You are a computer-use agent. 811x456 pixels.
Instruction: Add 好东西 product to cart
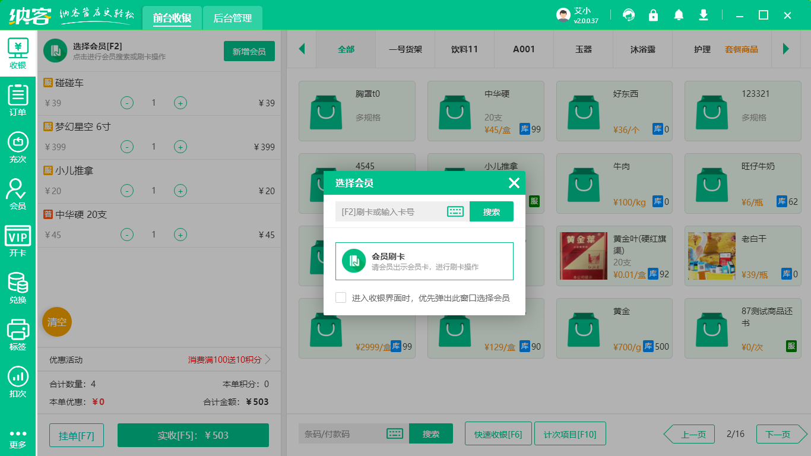614,112
